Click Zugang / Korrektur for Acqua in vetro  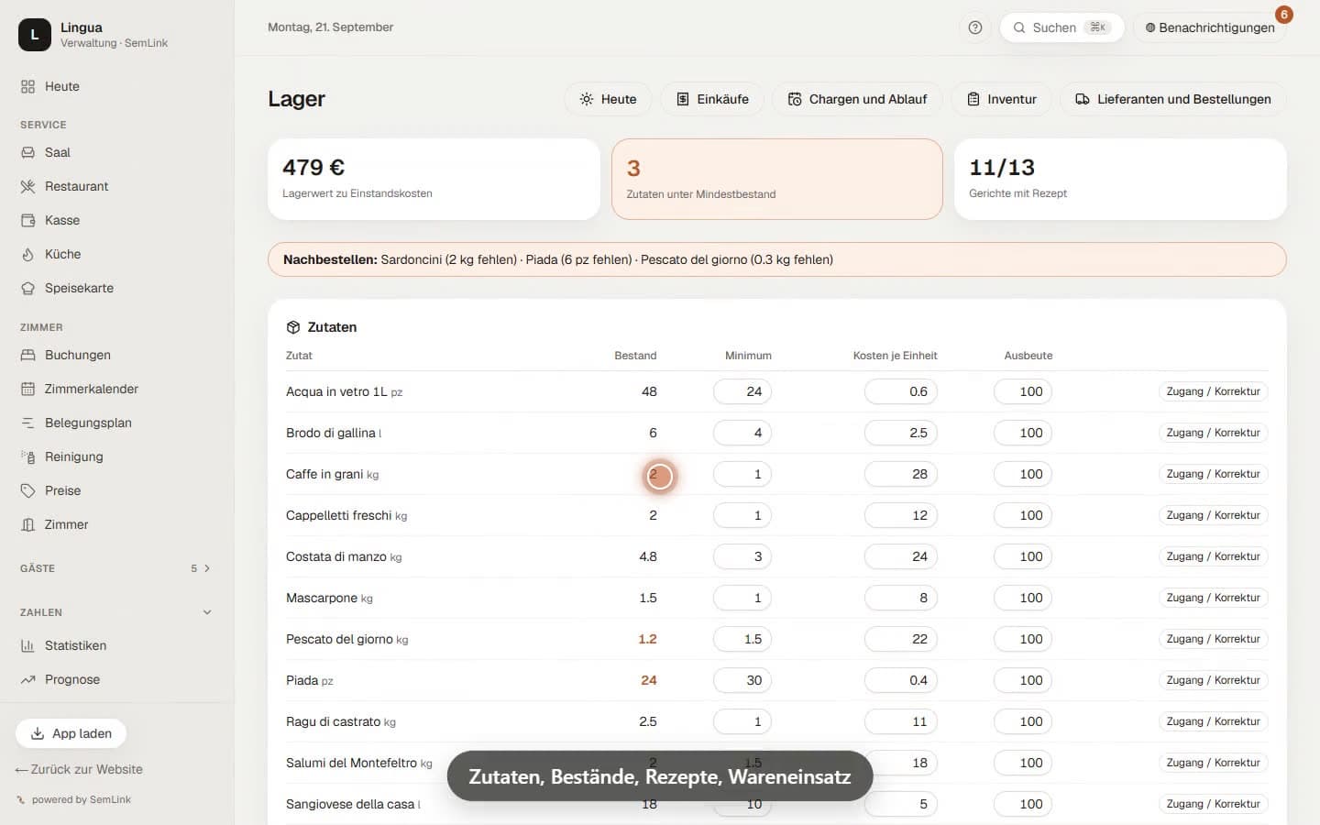[1213, 391]
